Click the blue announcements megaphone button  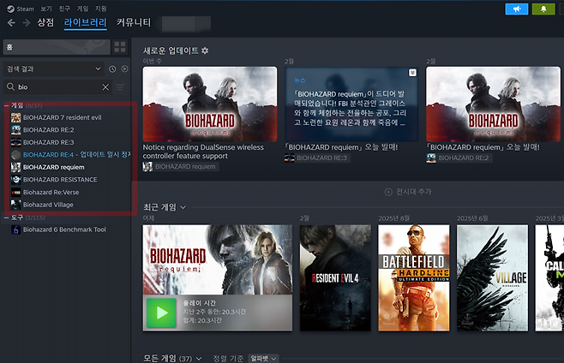517,9
